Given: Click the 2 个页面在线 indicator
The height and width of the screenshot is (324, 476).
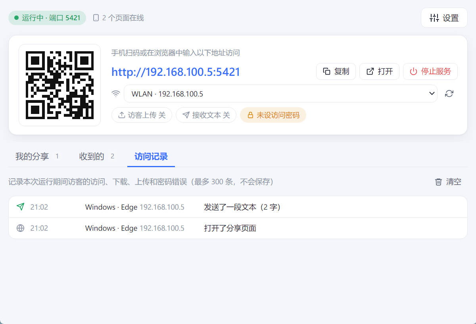Looking at the screenshot, I should point(118,18).
